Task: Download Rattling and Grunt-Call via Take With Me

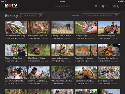Action: click(x=38, y=38)
